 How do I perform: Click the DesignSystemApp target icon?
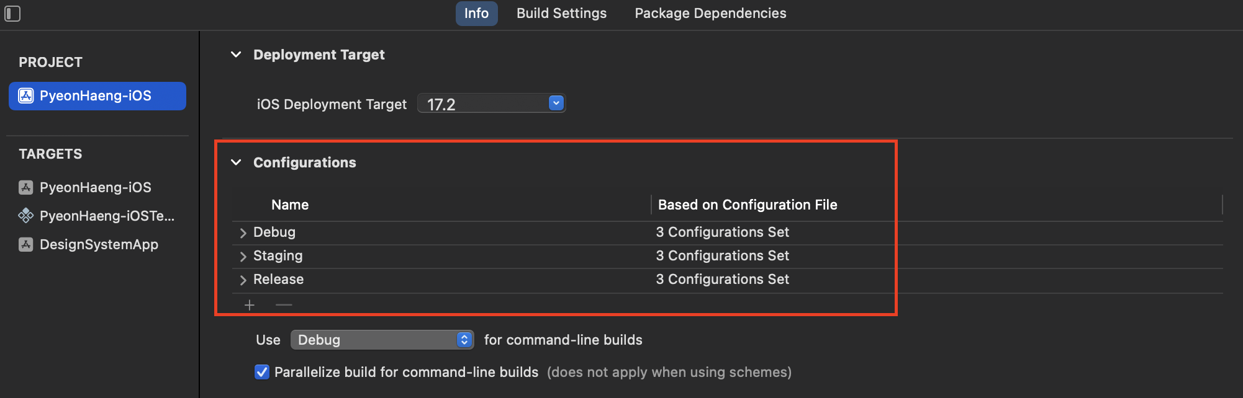[x=26, y=244]
